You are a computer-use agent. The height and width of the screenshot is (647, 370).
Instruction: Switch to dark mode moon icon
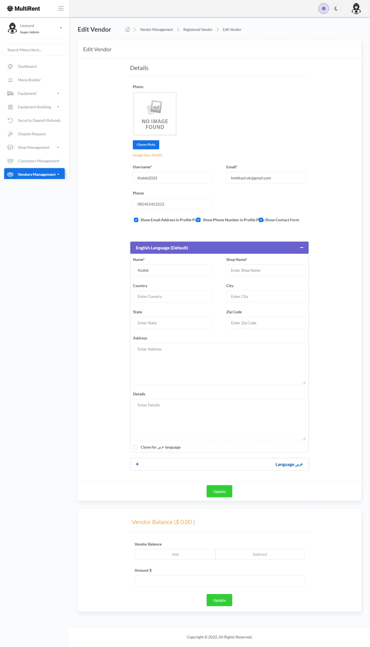[336, 9]
